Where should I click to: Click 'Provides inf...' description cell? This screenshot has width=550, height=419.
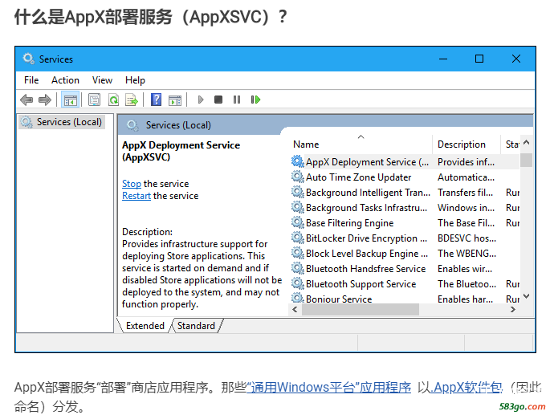466,162
